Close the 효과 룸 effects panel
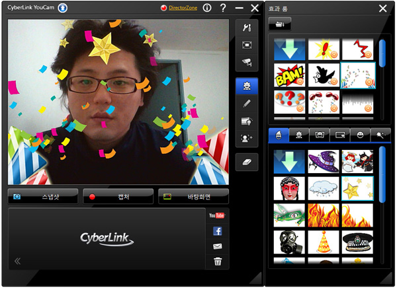397x288 pixels. point(383,9)
